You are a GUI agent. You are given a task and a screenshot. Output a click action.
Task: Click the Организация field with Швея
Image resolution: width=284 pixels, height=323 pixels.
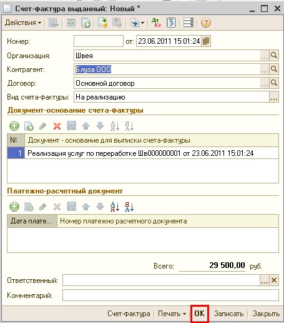167,56
